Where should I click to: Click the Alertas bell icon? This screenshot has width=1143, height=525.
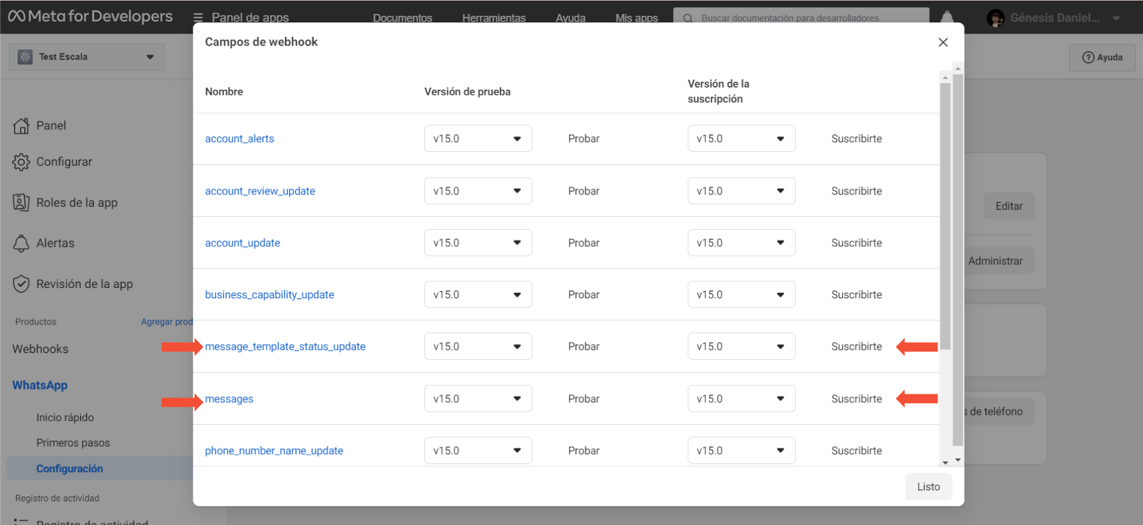(x=21, y=243)
